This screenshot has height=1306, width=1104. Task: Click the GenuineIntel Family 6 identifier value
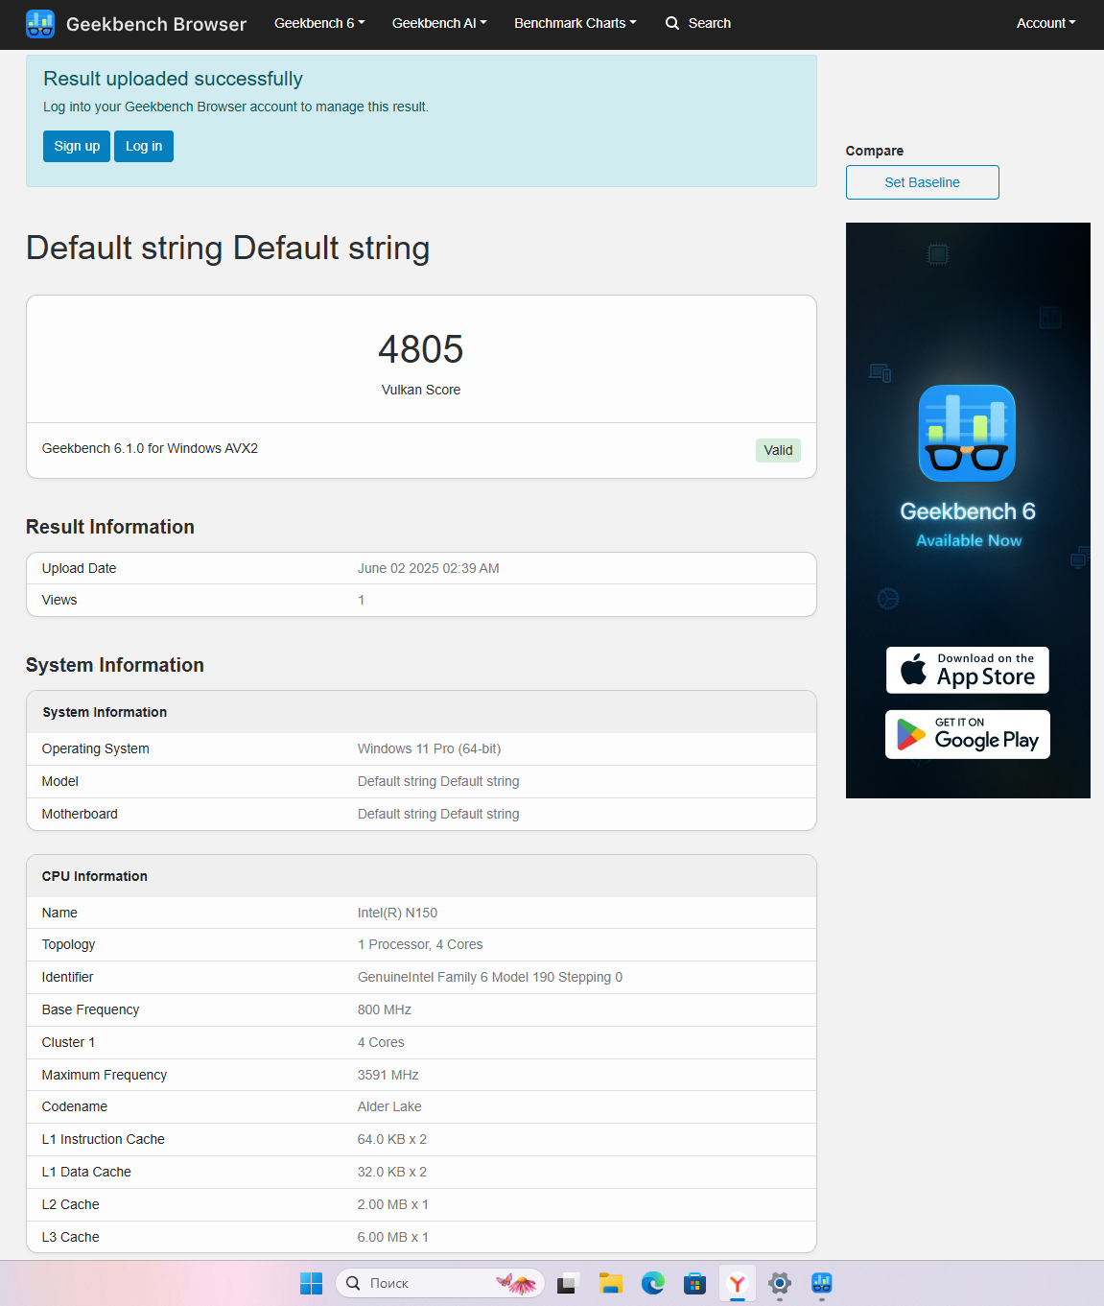coord(490,977)
